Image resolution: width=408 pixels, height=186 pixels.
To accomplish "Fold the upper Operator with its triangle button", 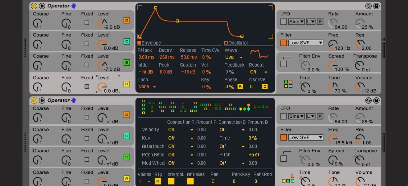I will click(42, 6).
